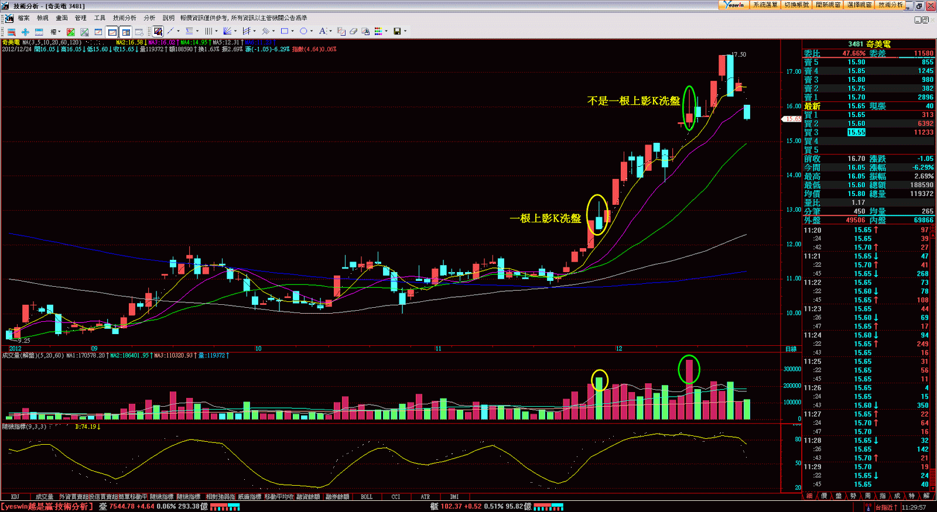The image size is (937, 512).
Task: Click the crosshair move tool icon
Action: coord(25,32)
